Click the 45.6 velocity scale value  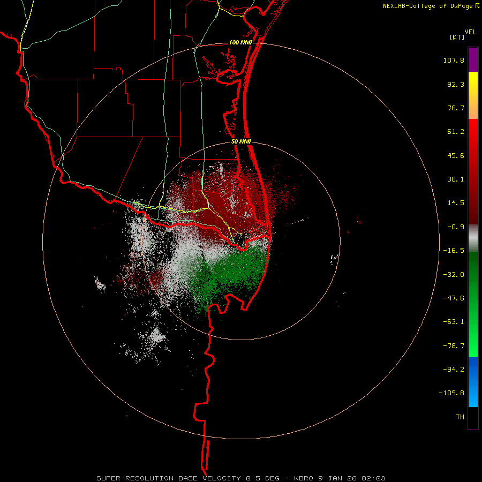[x=456, y=155]
